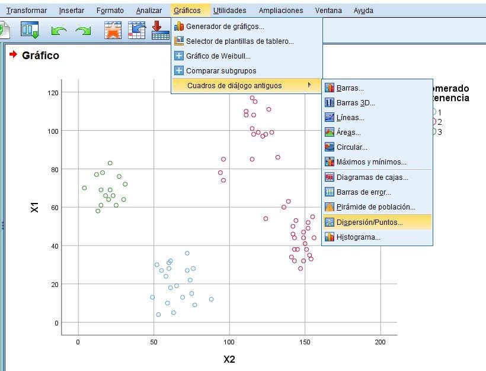The image size is (486, 371).
Task: Choose Histograma... from the submenu
Action: point(377,237)
